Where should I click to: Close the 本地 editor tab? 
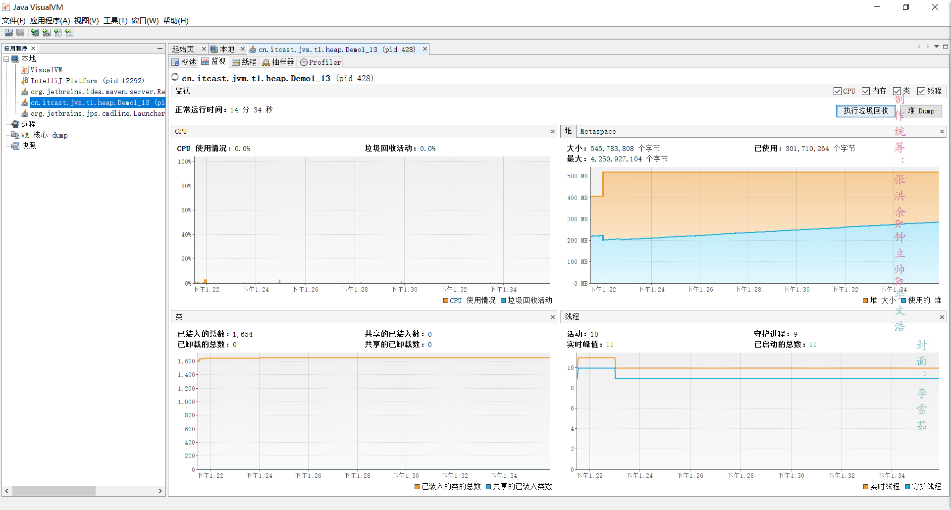[242, 49]
